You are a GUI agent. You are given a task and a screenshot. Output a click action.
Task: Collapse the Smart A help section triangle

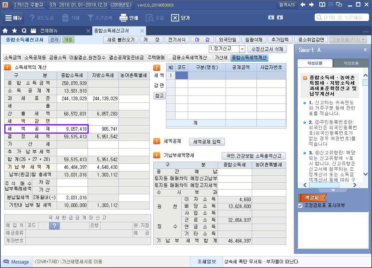[x=333, y=190]
